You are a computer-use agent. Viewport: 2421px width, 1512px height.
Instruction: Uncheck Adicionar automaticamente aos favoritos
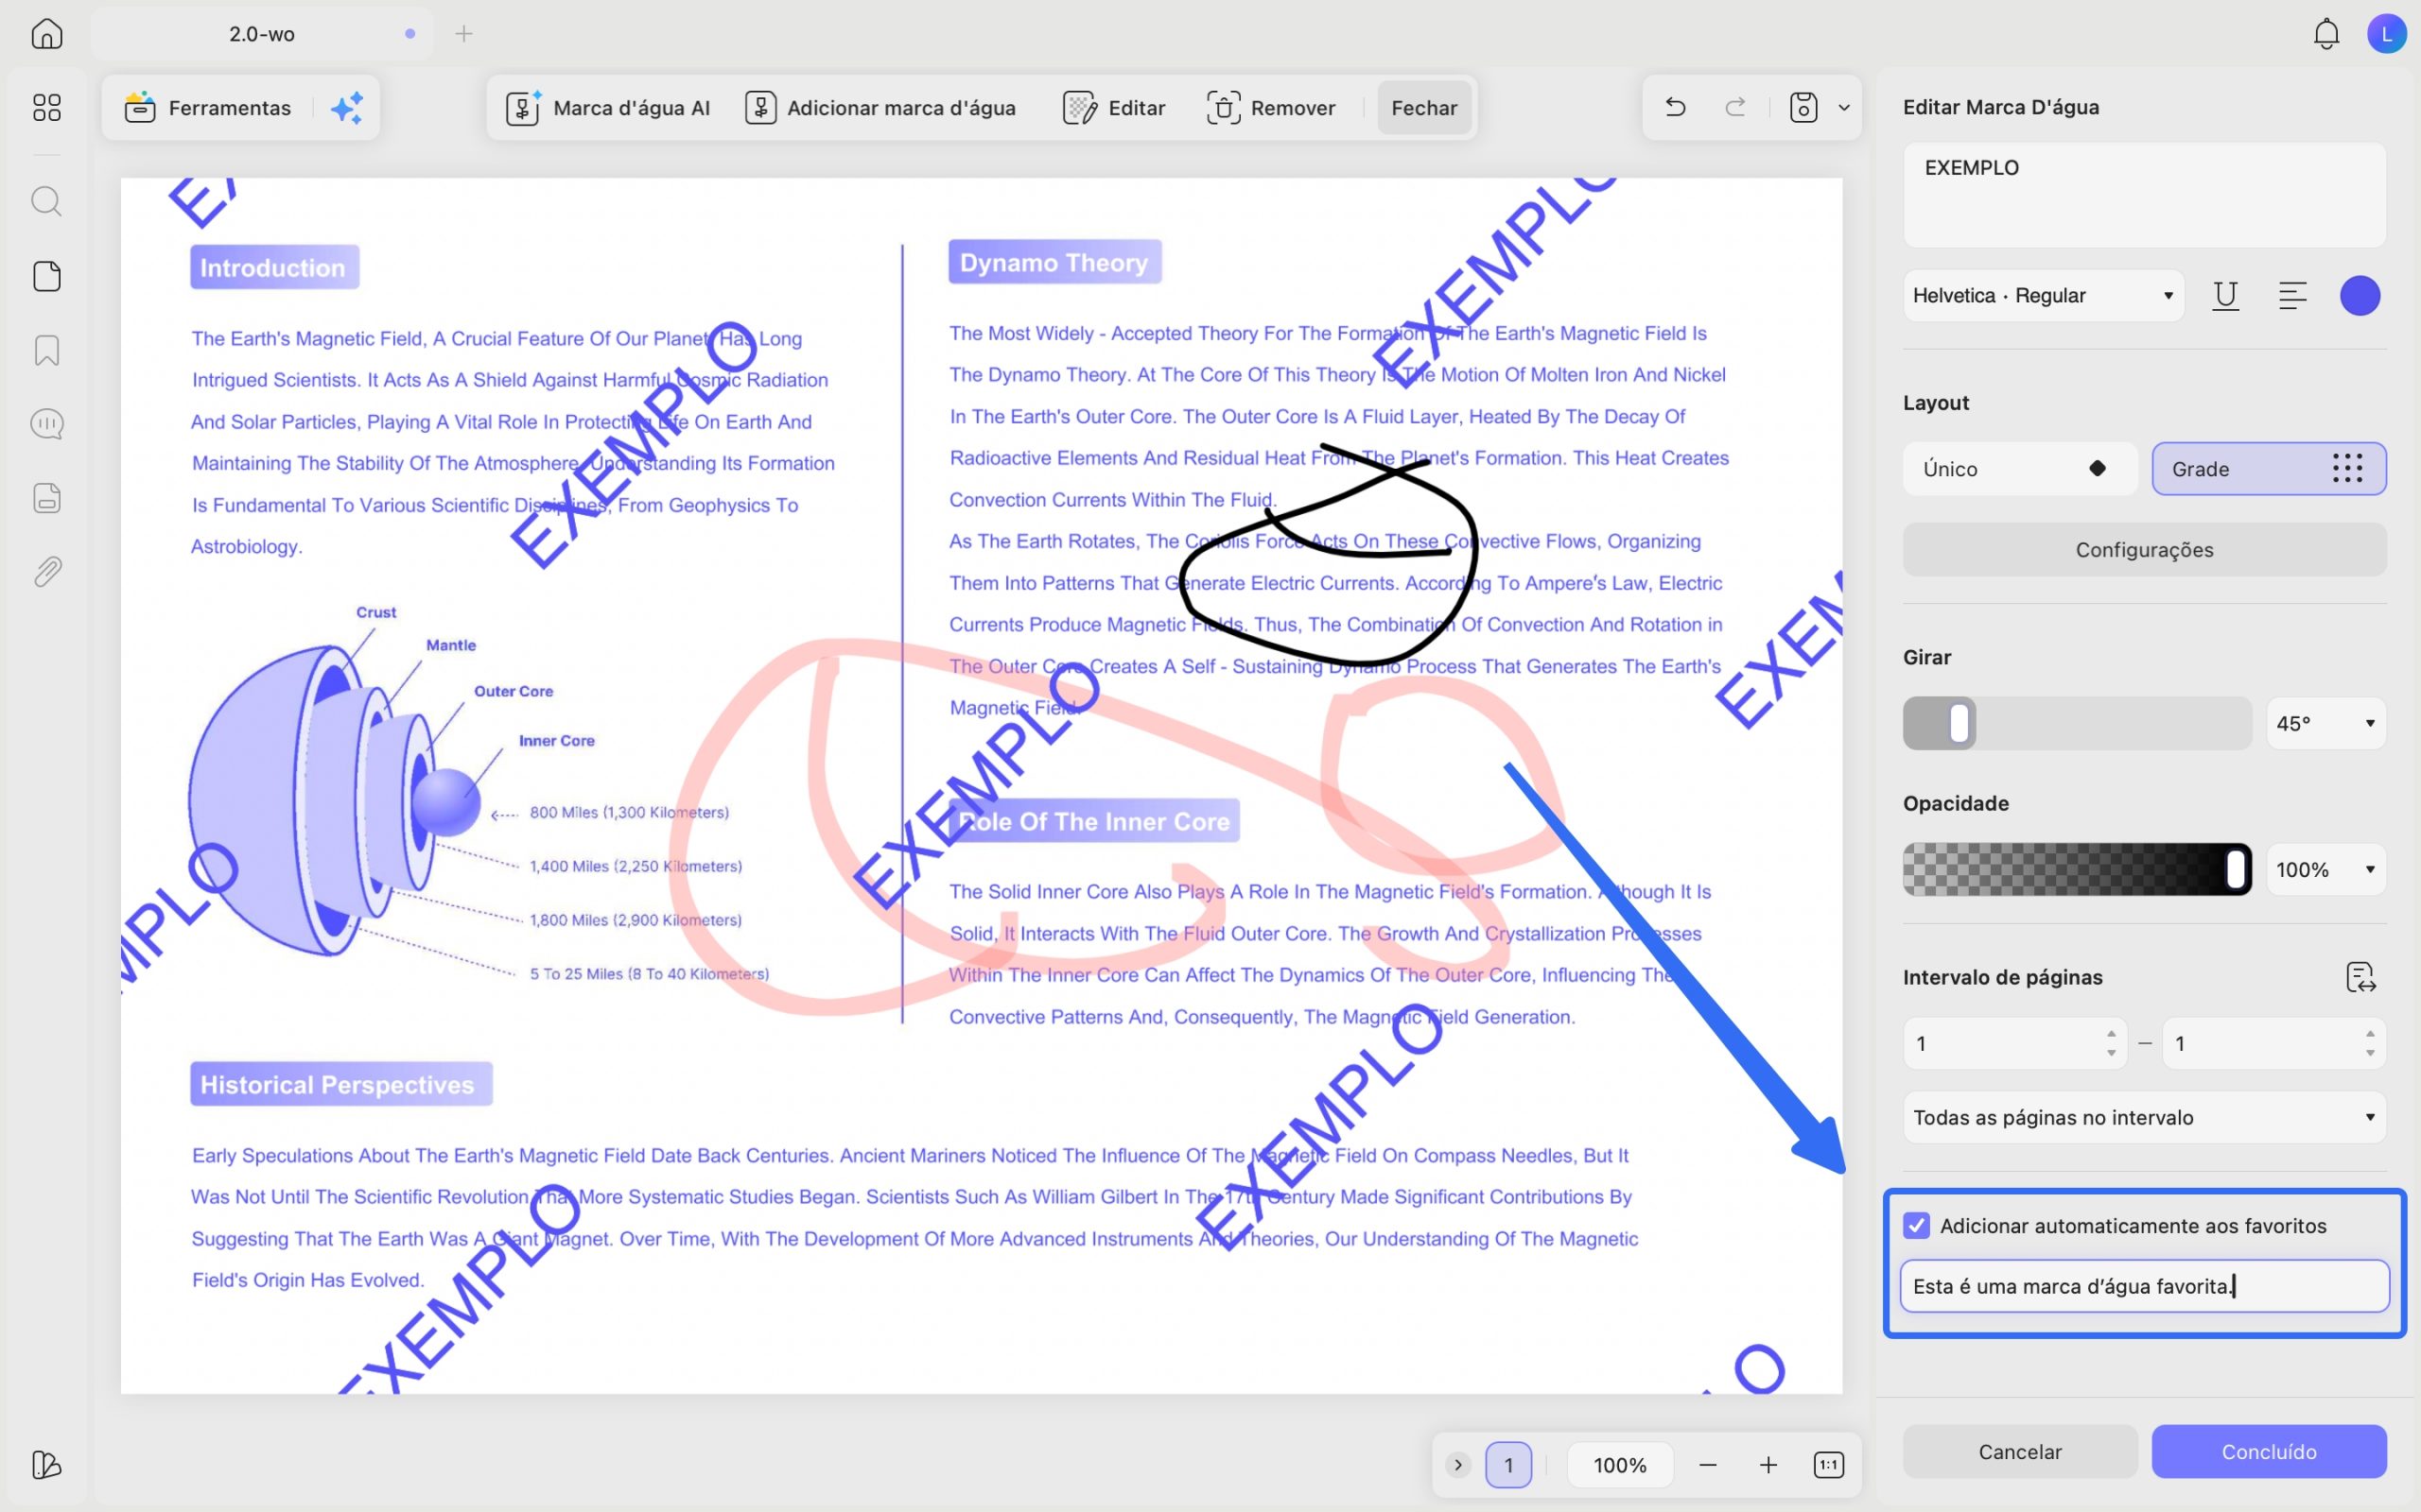coord(1916,1226)
